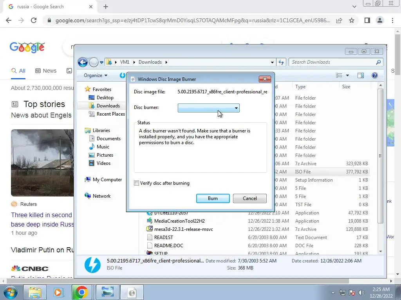Click the file list vertical scrollbar
This screenshot has width=401, height=300.
point(381,156)
